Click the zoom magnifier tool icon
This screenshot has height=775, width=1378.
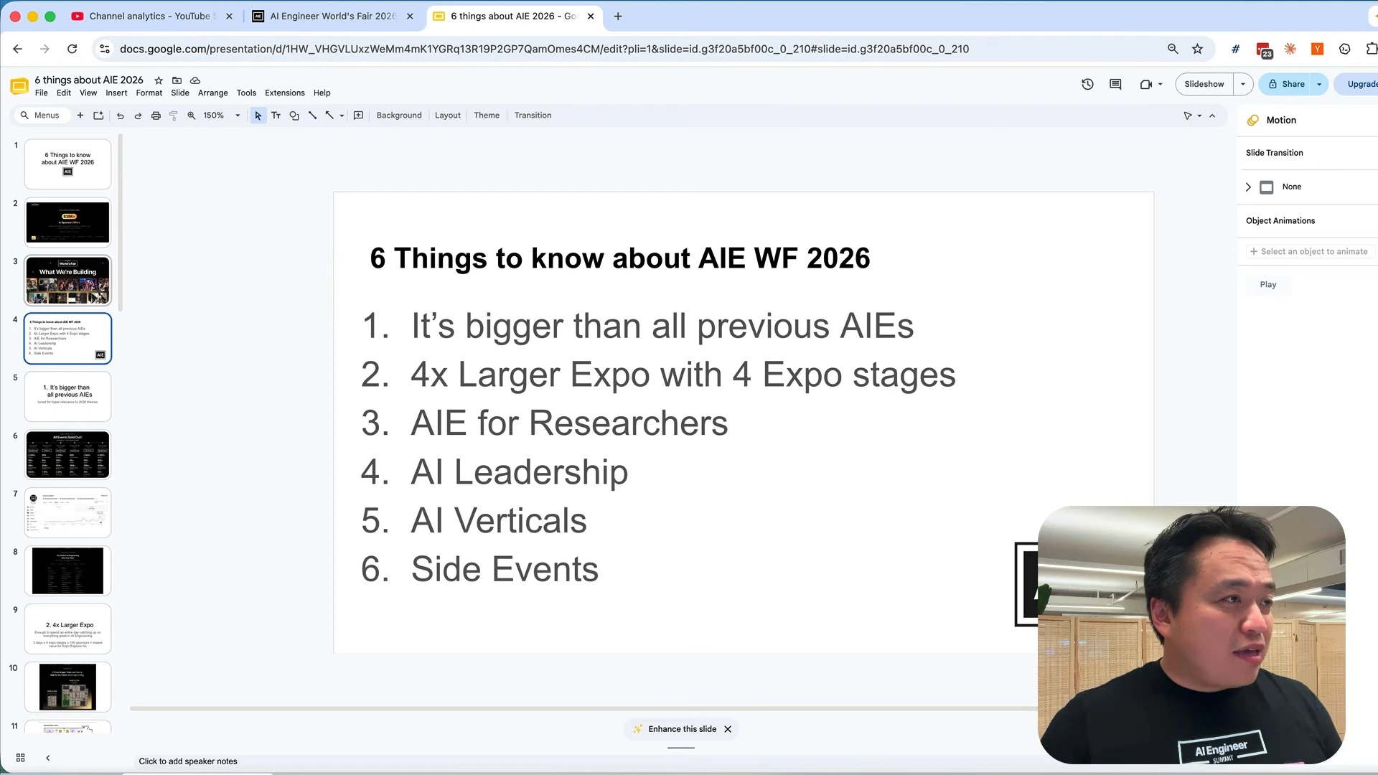(x=192, y=116)
